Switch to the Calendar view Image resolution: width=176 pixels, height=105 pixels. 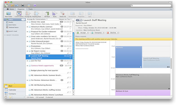[x=15, y=90]
